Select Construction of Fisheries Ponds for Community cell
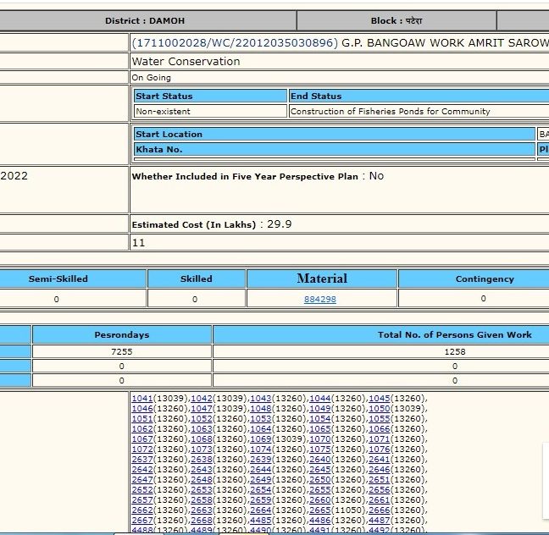Screen dimensions: 549x535 click(x=419, y=111)
